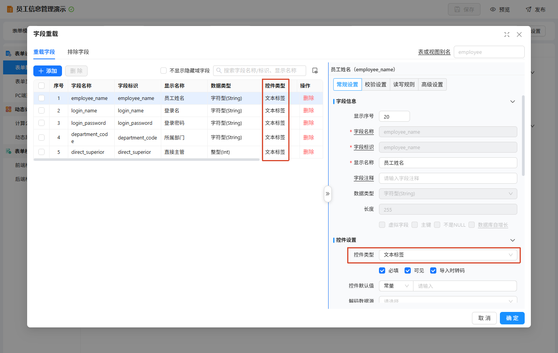Click the 字段注释 input field
This screenshot has height=353, width=558.
448,178
